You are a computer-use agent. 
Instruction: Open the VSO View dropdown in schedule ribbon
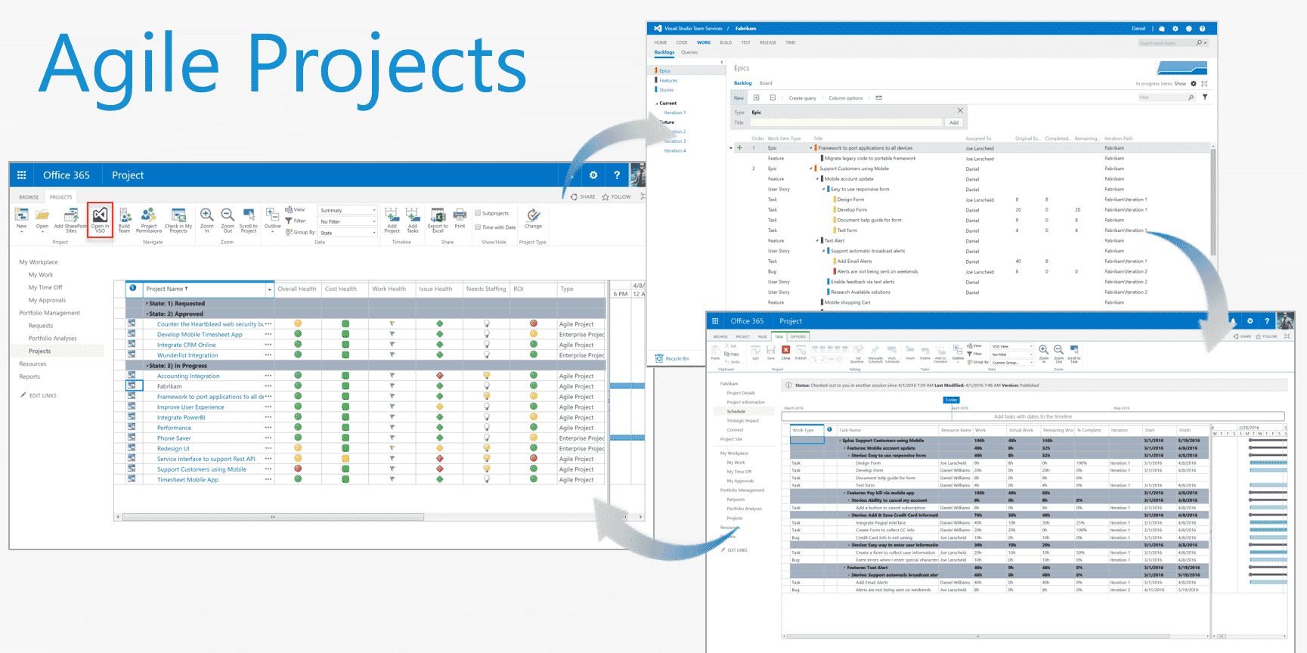[x=1011, y=346]
